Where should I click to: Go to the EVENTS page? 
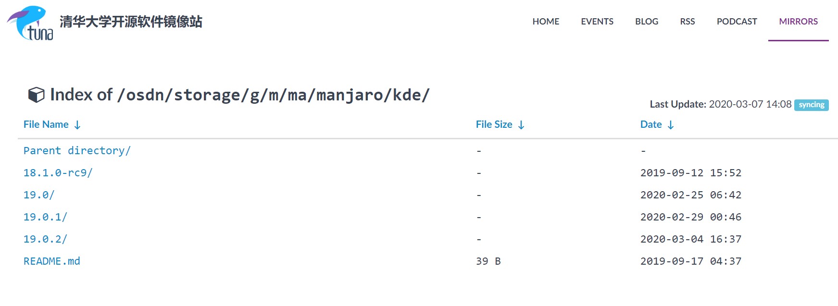pos(597,22)
